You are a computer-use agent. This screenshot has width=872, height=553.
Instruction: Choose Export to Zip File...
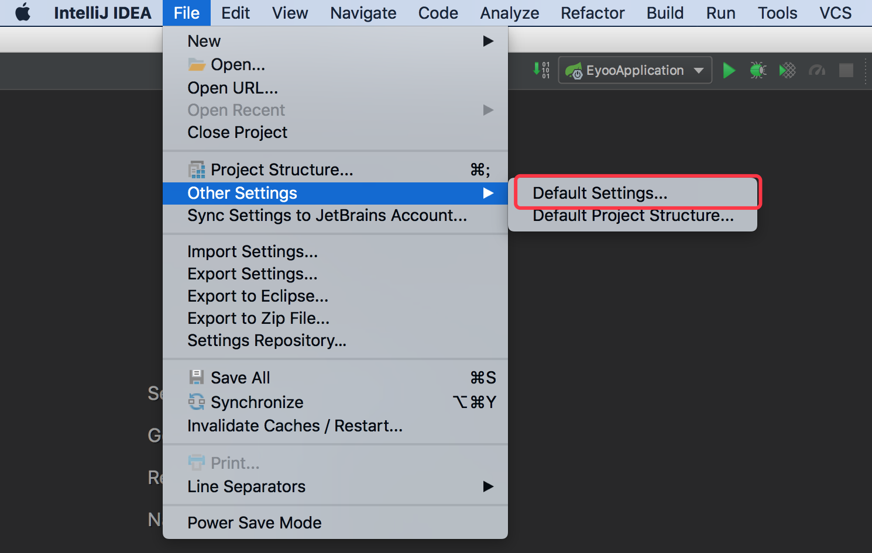[x=258, y=318]
